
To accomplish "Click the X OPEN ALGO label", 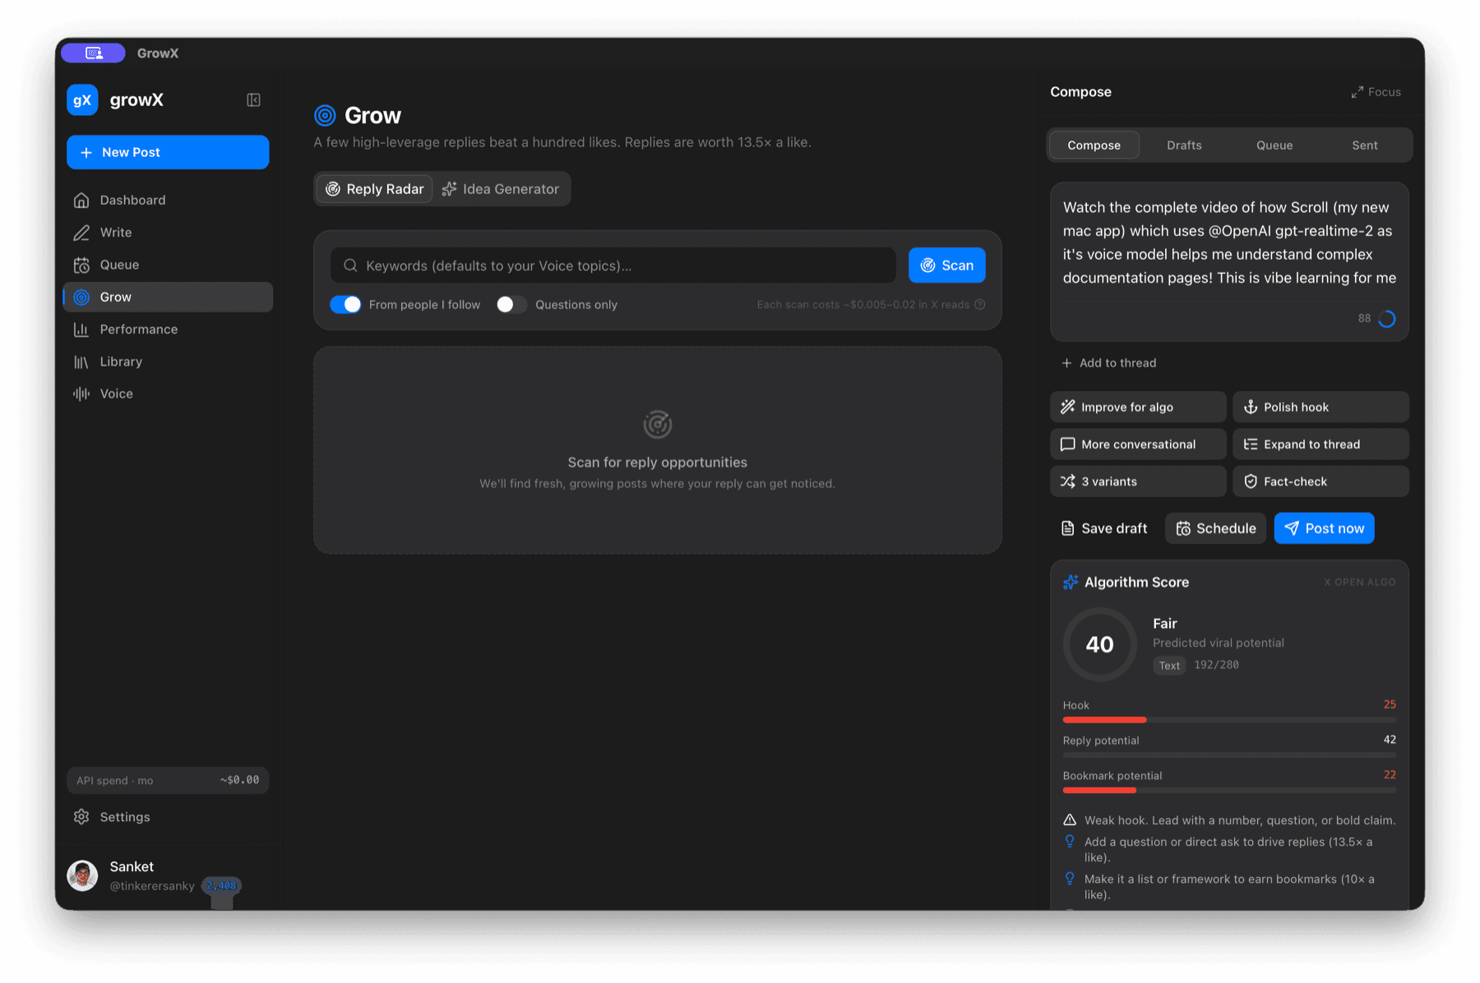I will [x=1360, y=582].
